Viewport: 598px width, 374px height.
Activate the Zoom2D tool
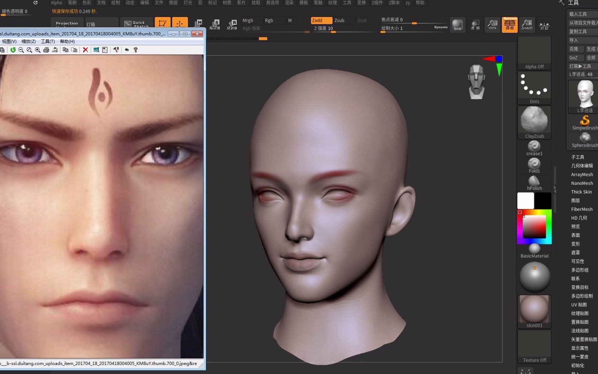coord(527,25)
